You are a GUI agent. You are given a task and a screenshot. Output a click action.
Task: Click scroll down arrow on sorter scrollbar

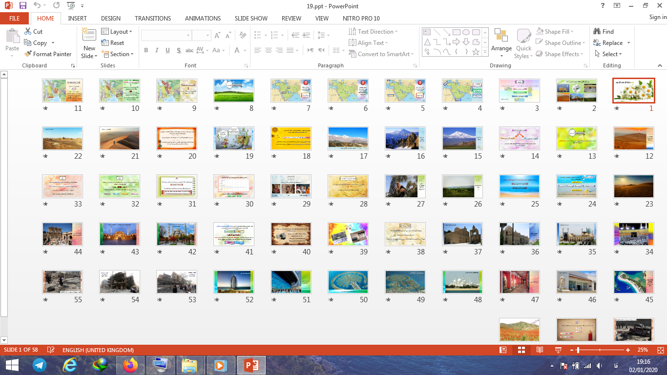click(4, 340)
